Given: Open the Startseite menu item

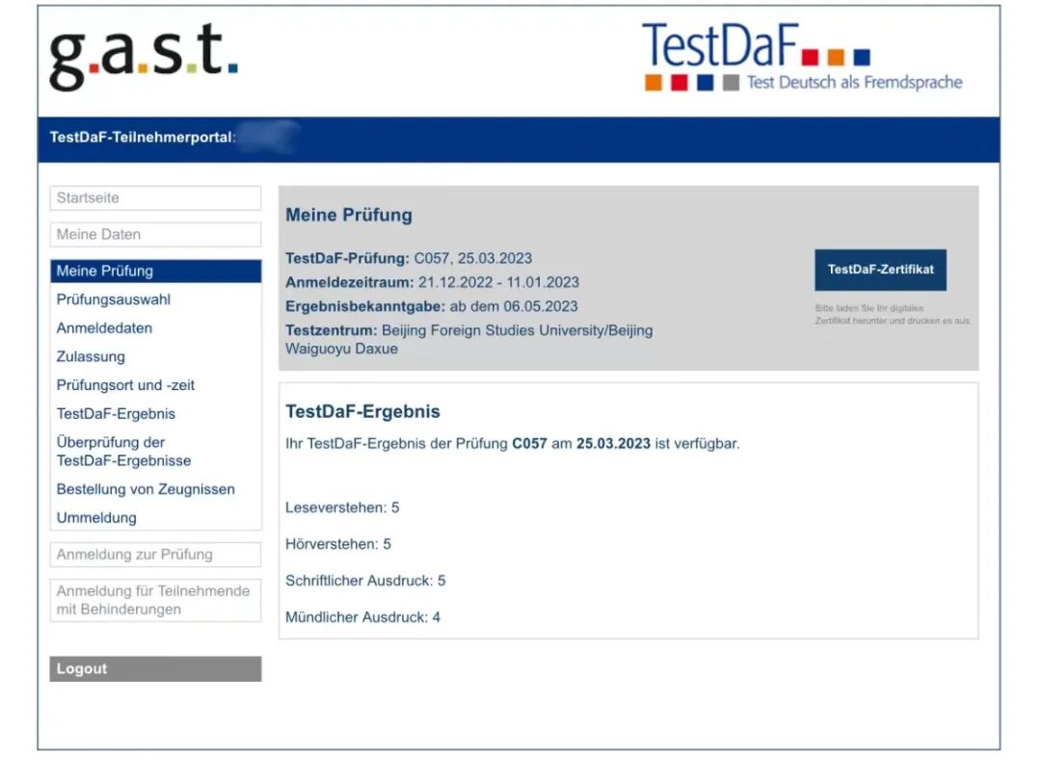Looking at the screenshot, I should click(x=155, y=197).
